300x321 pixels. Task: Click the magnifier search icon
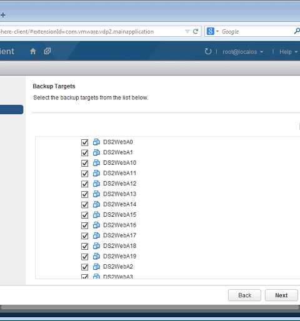point(297,31)
